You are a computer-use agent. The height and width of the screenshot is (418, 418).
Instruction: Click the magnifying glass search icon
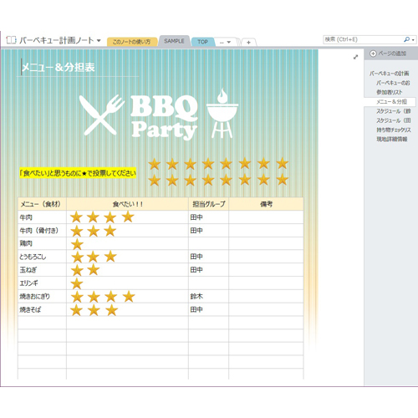pyautogui.click(x=407, y=39)
